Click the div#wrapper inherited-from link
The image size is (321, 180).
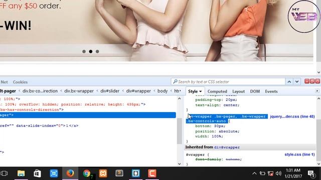tap(227, 147)
